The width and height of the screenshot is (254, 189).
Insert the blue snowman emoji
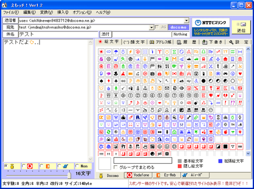[123, 52]
